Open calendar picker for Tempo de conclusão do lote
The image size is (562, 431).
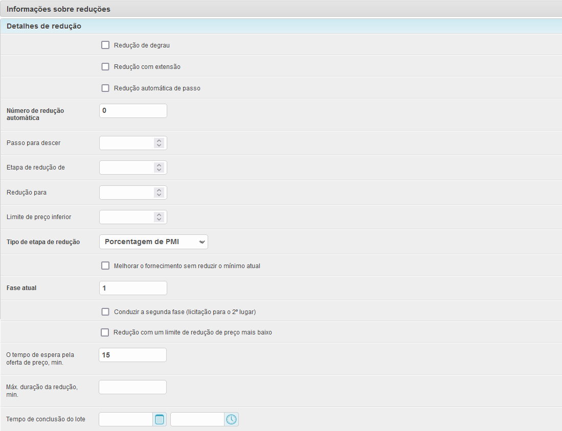160,419
